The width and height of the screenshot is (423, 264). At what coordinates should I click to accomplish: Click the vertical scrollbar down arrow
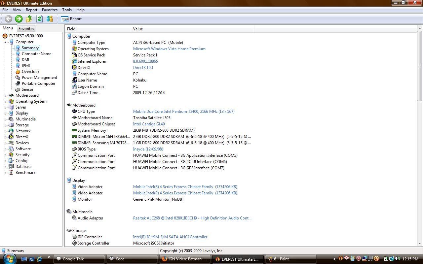click(420, 244)
